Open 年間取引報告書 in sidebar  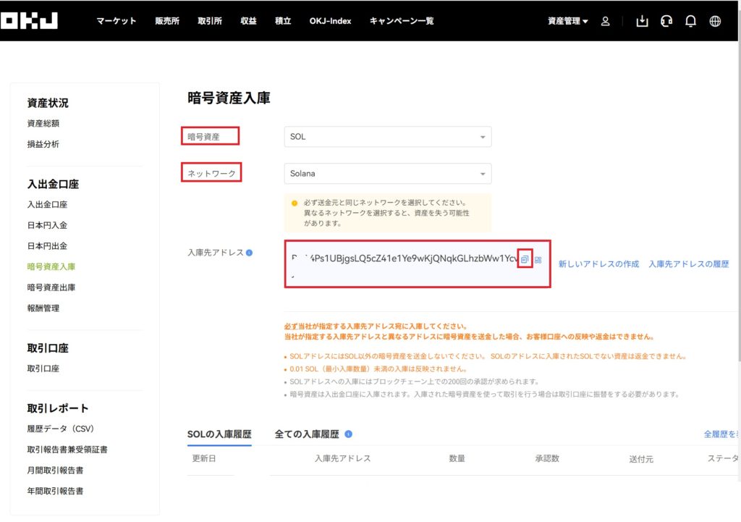click(x=55, y=492)
